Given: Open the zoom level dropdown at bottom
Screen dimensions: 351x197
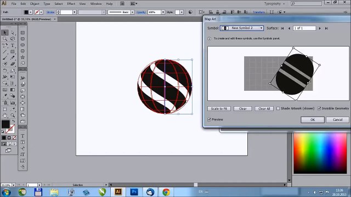Looking at the screenshot, I should 14,185.
